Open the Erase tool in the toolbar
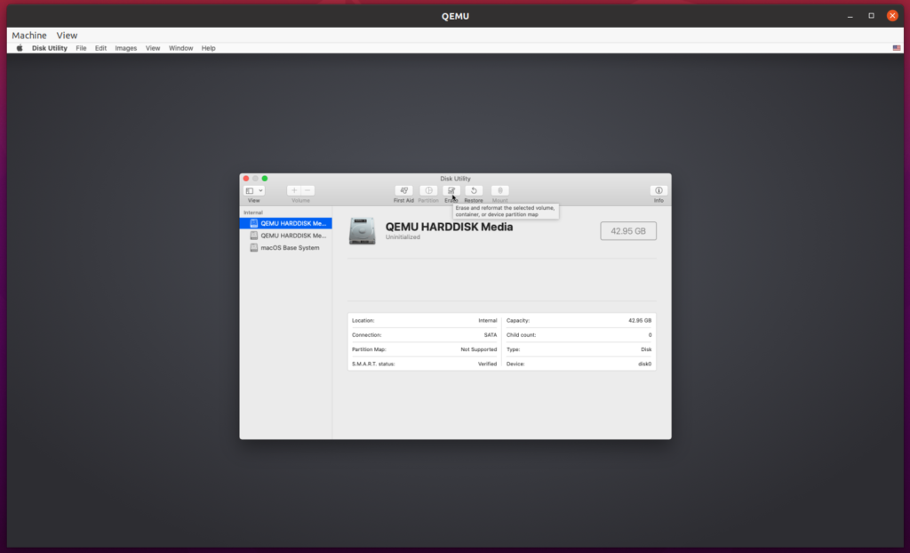Viewport: 910px width, 553px height. click(x=451, y=190)
